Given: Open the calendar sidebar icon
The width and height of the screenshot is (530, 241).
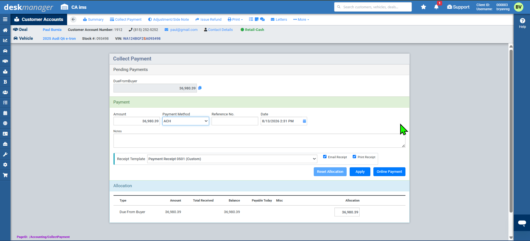Looking at the screenshot, I should tap(5, 113).
